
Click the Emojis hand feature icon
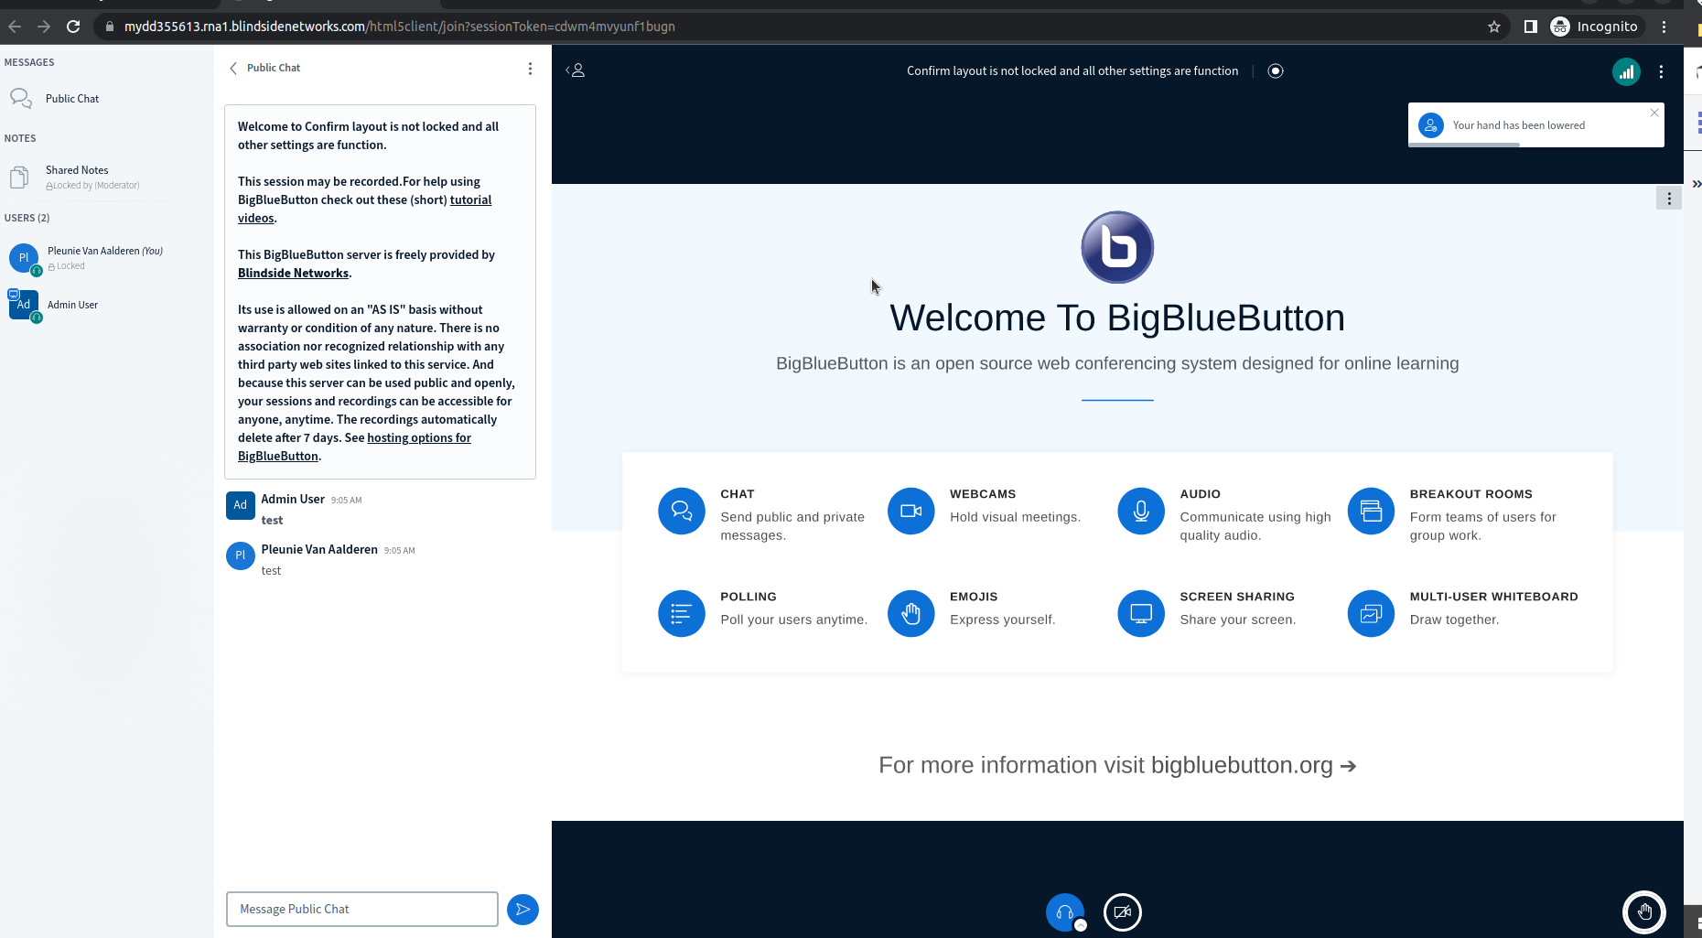coord(911,613)
